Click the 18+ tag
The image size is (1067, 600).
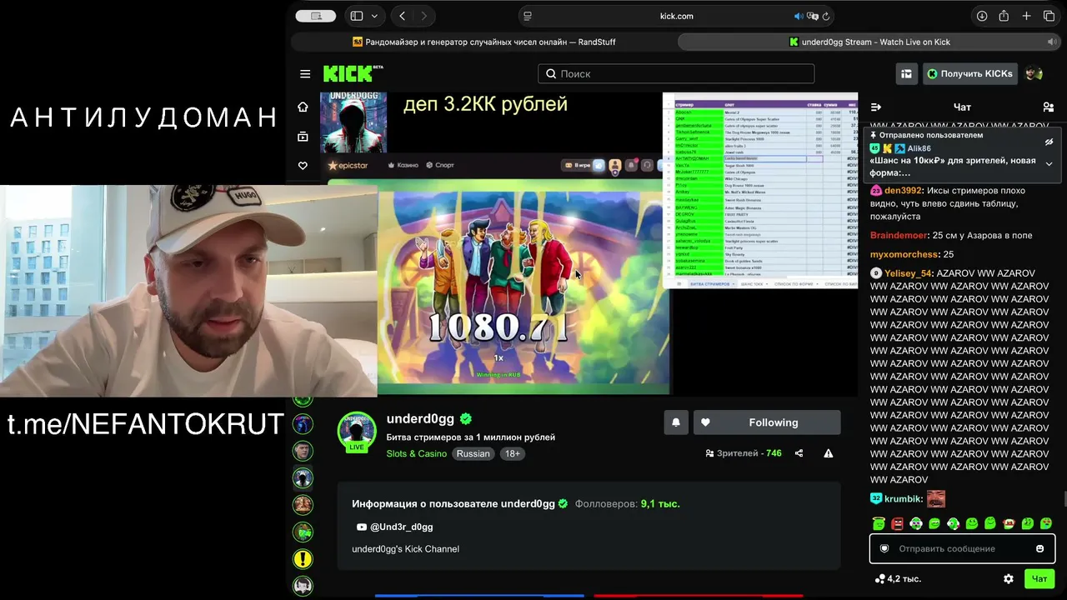coord(513,453)
